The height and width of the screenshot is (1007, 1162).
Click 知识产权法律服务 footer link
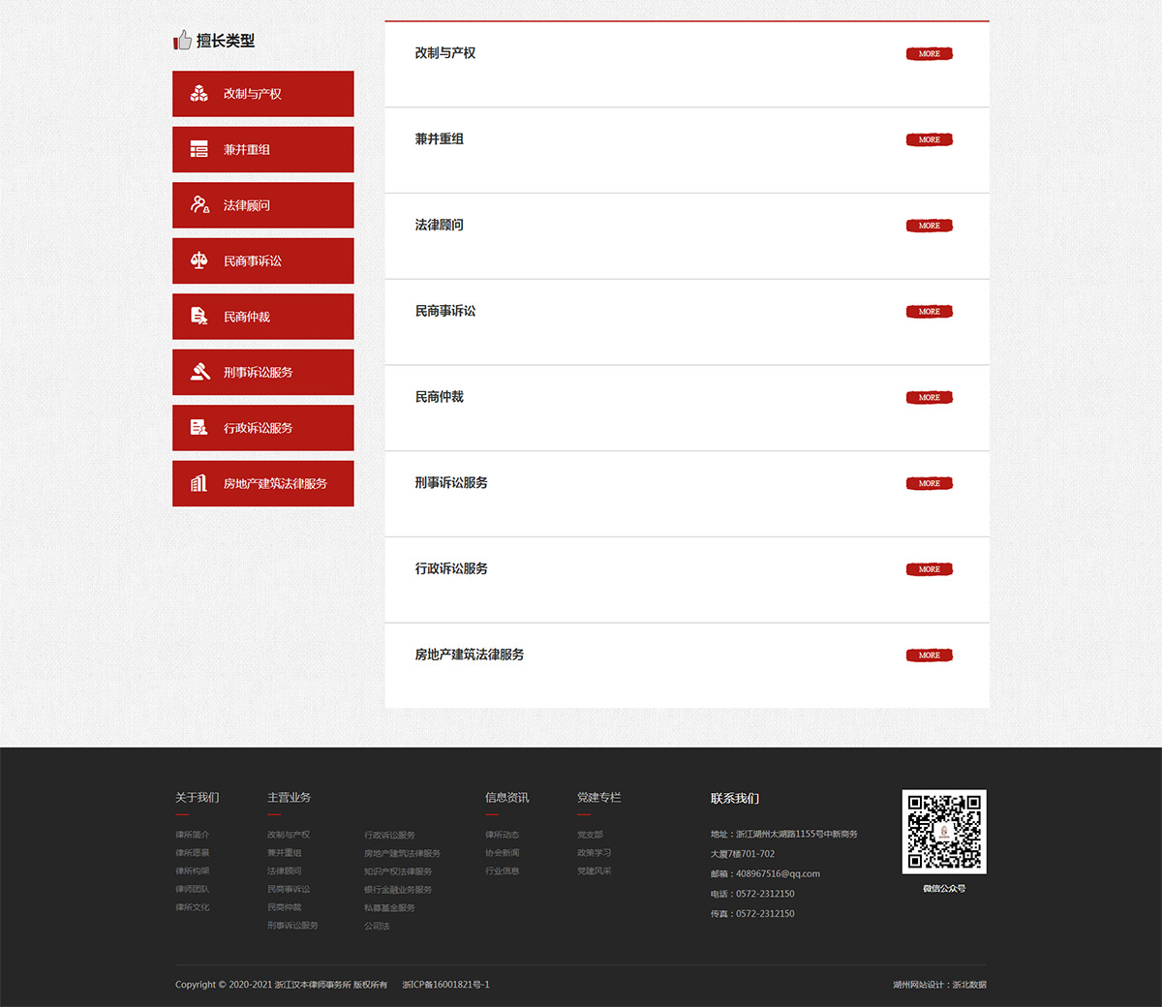click(398, 871)
